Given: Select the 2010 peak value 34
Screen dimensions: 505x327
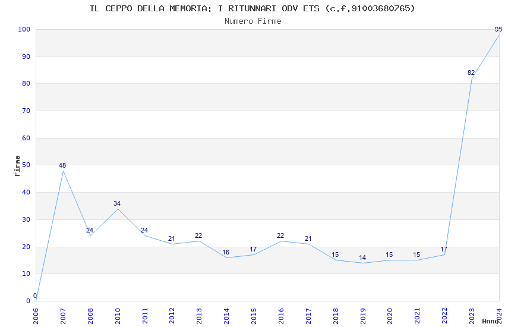Looking at the screenshot, I should tap(118, 209).
